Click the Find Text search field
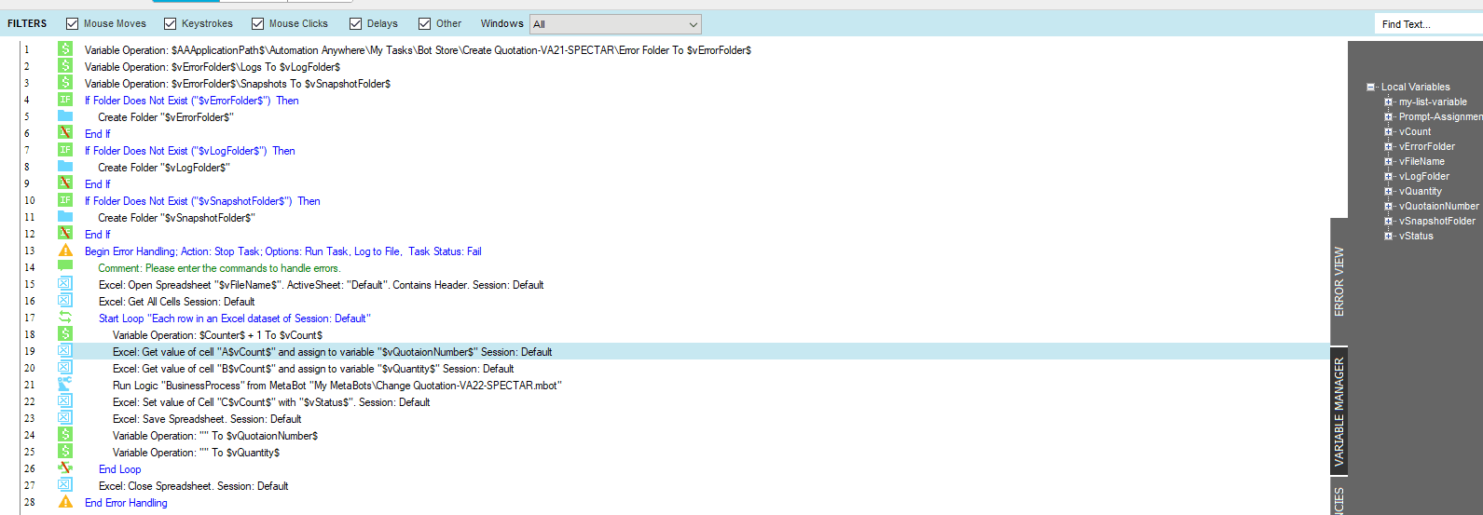This screenshot has height=515, width=1483. (x=1428, y=24)
